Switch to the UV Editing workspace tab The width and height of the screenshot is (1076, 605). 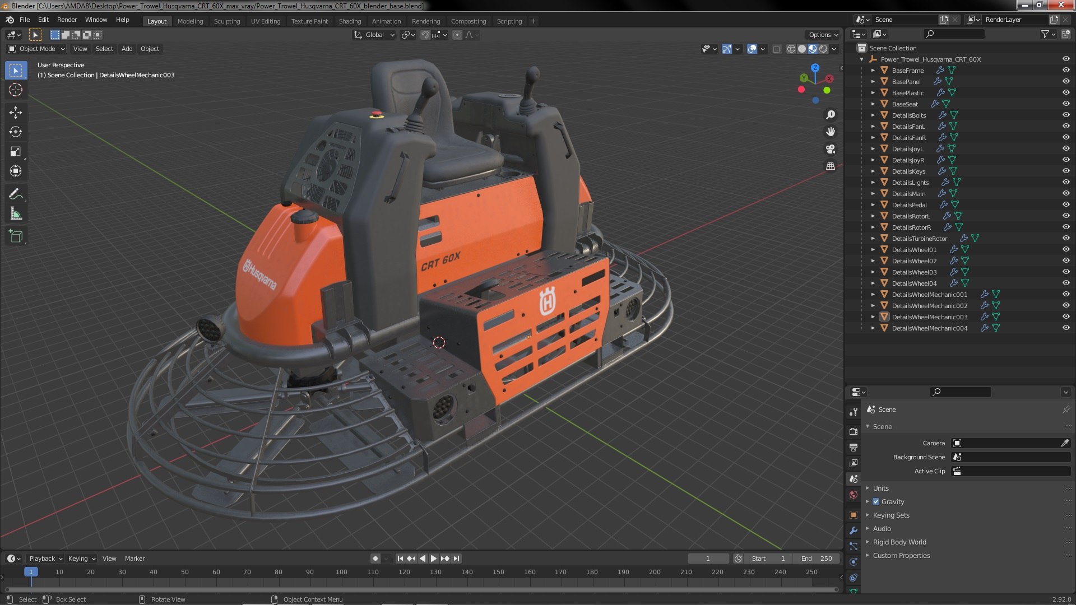[x=265, y=21]
